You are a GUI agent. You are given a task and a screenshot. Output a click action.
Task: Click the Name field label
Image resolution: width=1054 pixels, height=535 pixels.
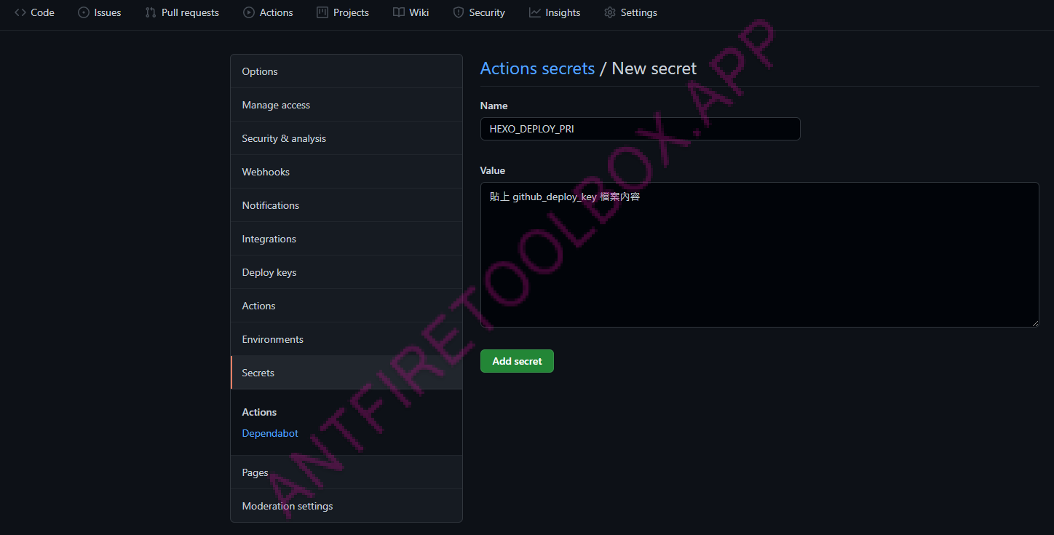(494, 106)
